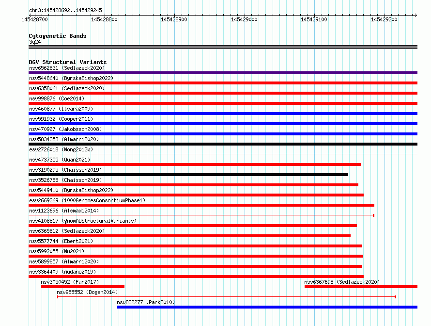Viewport: 431px width, 326px height.
Task: Click the red bar under nsv5992055
Action: 196,256
